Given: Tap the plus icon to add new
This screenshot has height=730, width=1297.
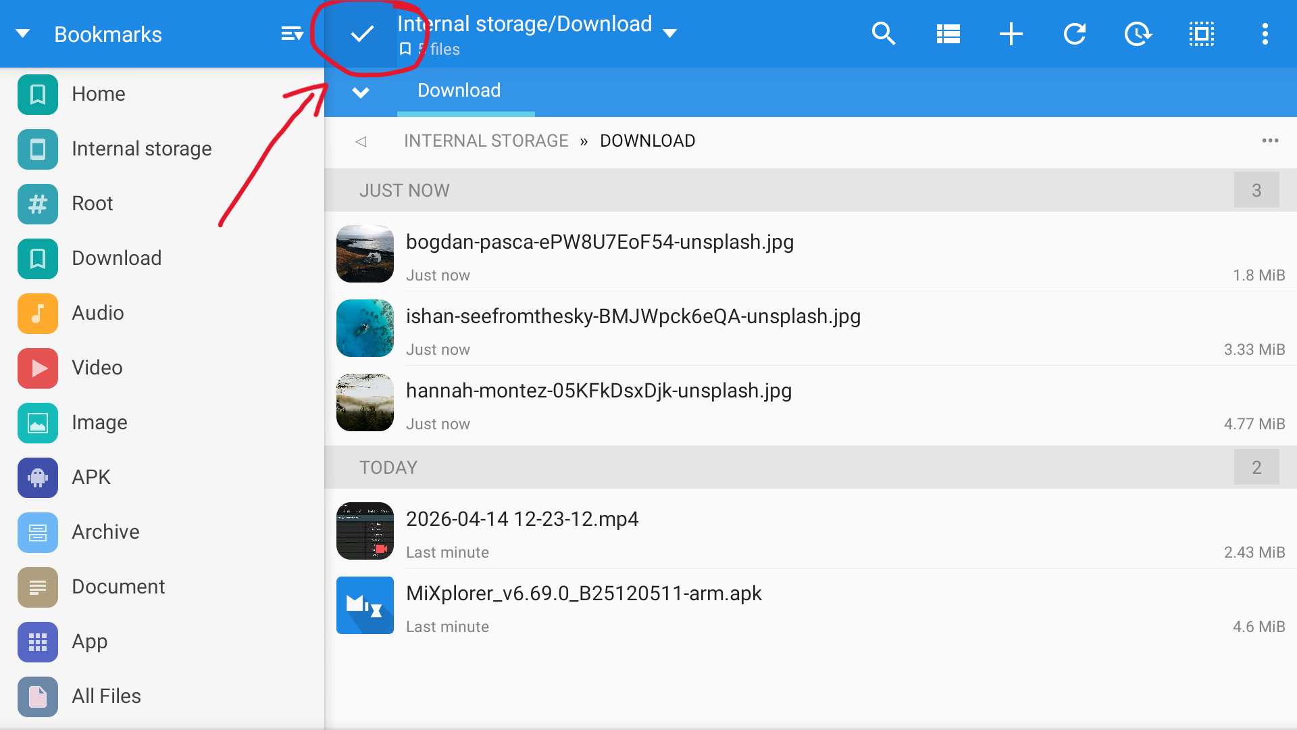Looking at the screenshot, I should [x=1011, y=34].
